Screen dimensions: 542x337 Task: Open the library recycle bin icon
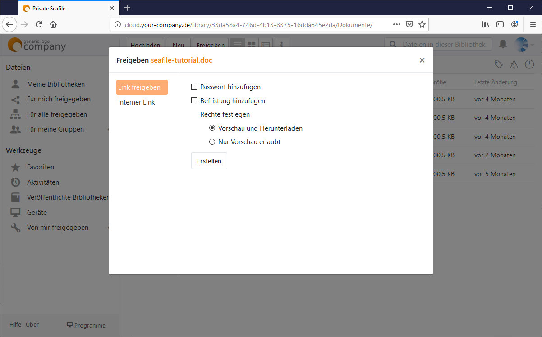514,65
